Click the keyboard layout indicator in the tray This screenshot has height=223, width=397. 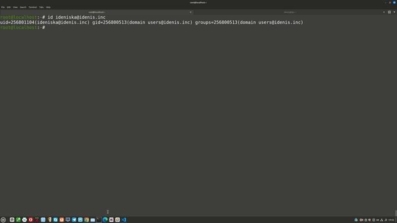pos(378,220)
